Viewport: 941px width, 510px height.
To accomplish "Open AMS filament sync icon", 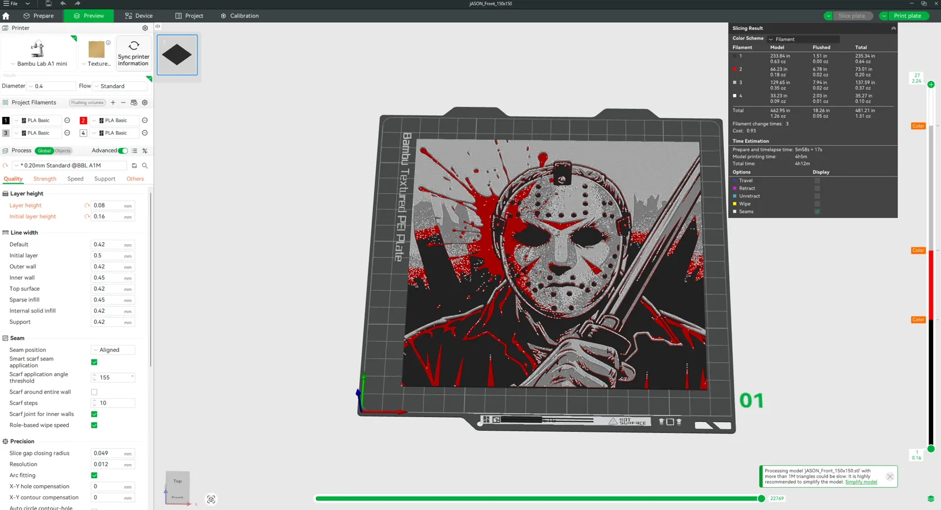I will [x=134, y=103].
